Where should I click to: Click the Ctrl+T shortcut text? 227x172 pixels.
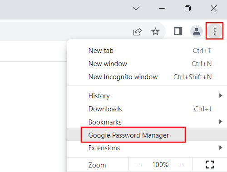(202, 51)
